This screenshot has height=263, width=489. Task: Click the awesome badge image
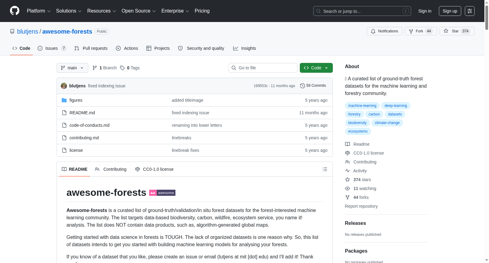pos(162,193)
